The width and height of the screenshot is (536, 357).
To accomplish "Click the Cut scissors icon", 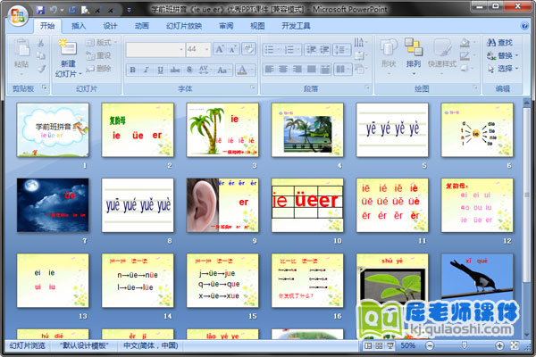I will coord(41,43).
